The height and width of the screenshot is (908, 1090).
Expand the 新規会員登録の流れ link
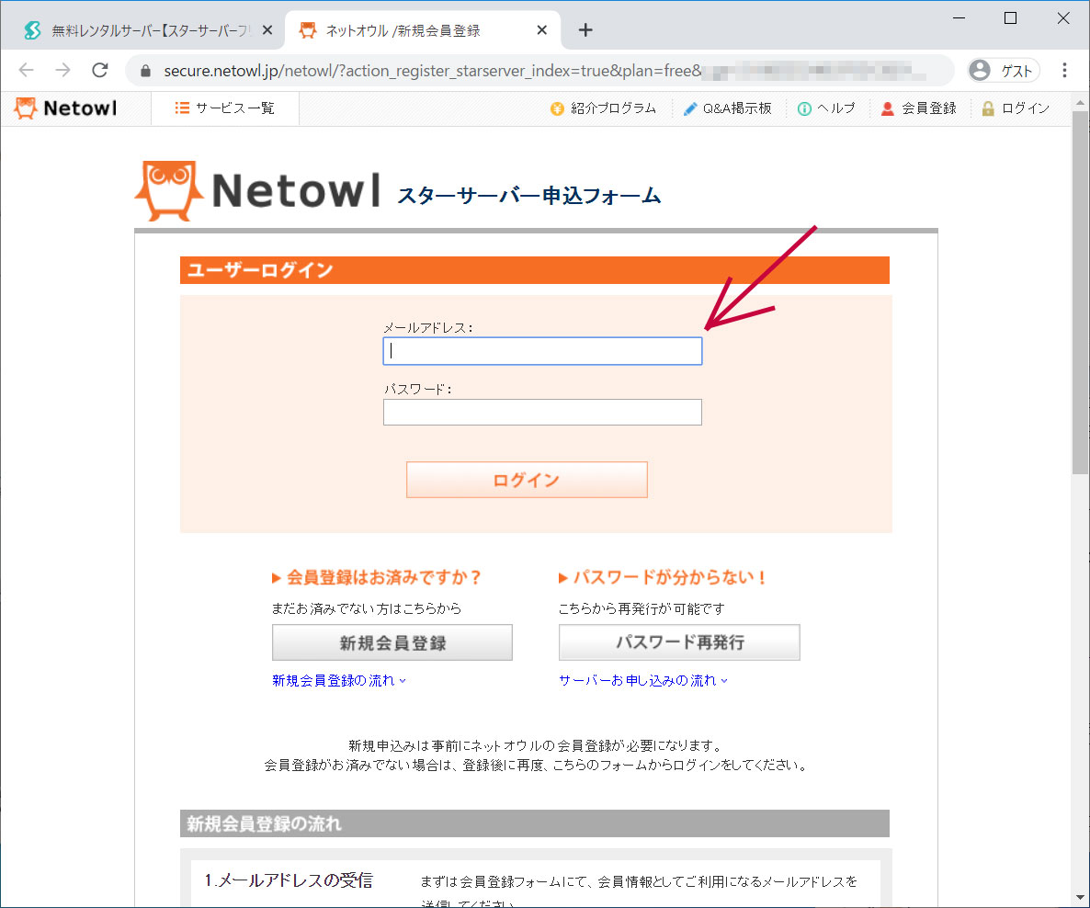coord(338,681)
